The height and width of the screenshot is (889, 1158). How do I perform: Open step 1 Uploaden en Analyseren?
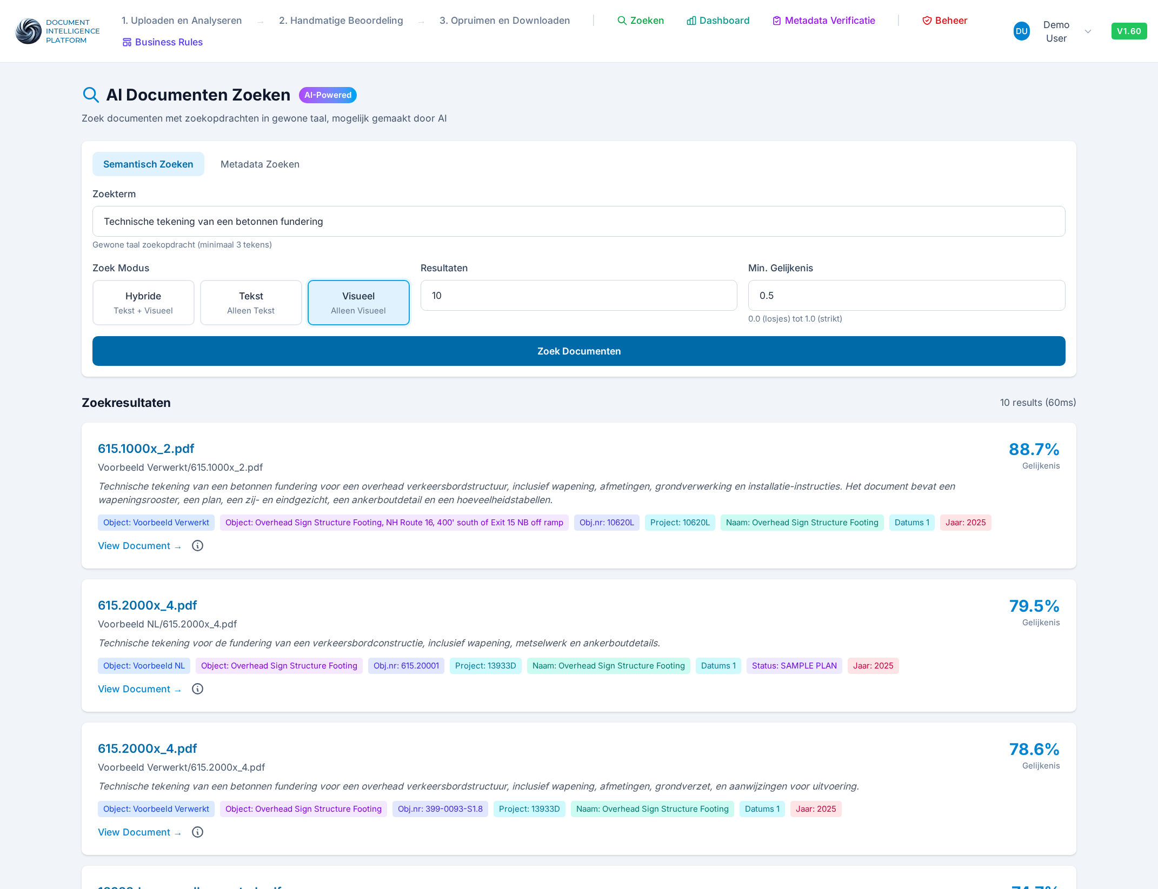point(182,21)
